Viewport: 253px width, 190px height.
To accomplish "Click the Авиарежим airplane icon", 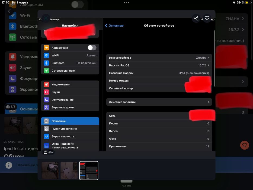I will [46, 48].
